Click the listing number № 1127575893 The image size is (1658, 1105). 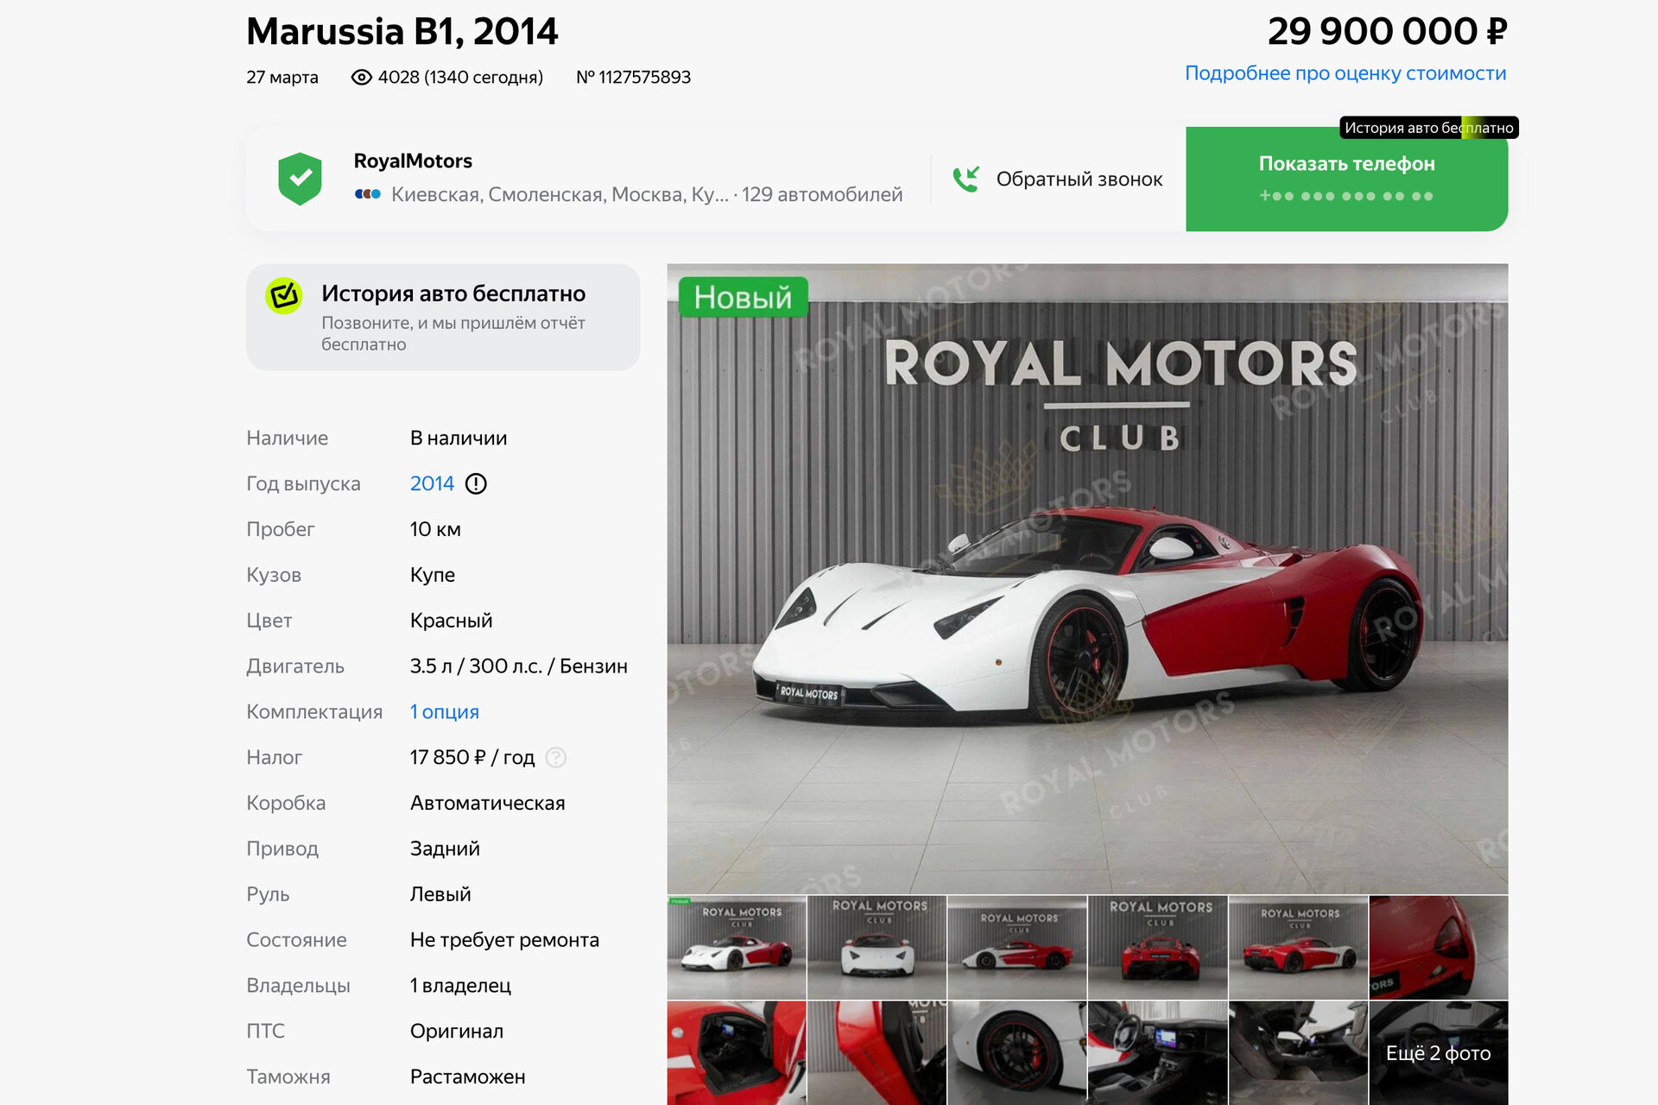pos(633,78)
